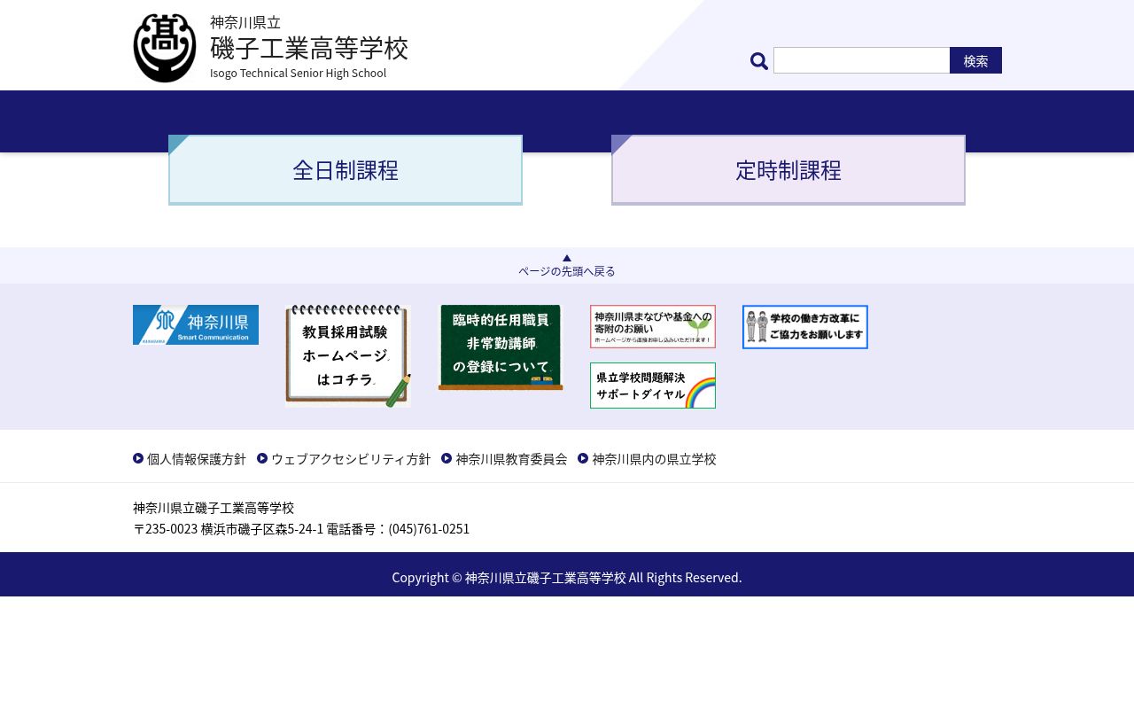Open the 教員採用試験ホームページ notebook banner

[x=348, y=356]
